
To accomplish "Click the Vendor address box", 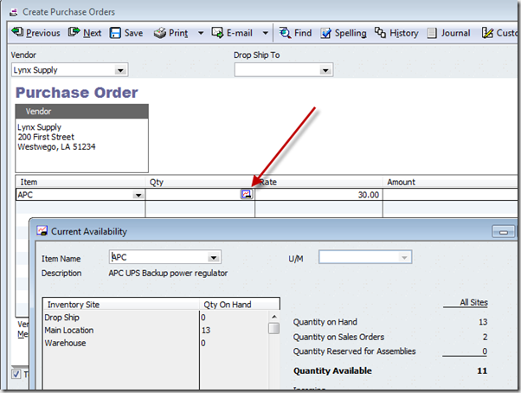I will tap(81, 145).
